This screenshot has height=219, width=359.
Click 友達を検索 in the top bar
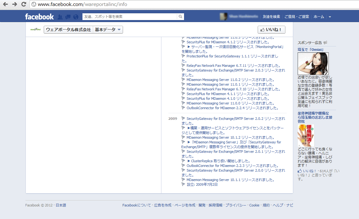click(271, 17)
